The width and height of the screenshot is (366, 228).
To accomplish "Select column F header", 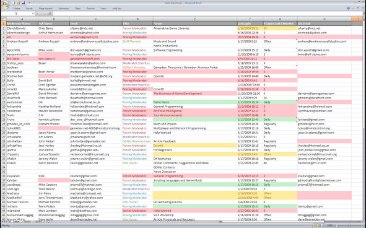I will [x=250, y=19].
